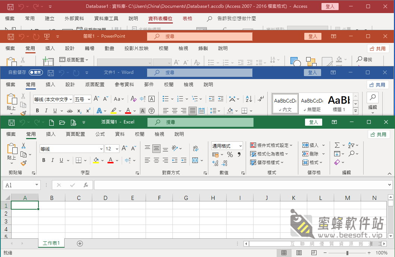395x257 pixels.
Task: Open Excel 頁面配置 (Page Layout) tab
Action: tap(75, 134)
